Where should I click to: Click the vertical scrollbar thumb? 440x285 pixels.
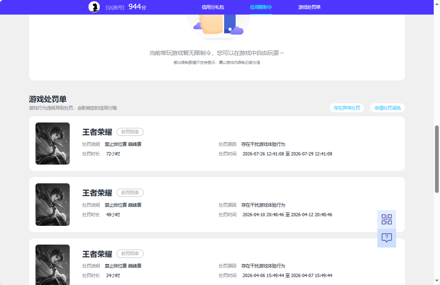coord(437,159)
